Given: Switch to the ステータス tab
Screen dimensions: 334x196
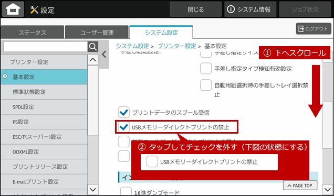Looking at the screenshot, I should 33,32.
